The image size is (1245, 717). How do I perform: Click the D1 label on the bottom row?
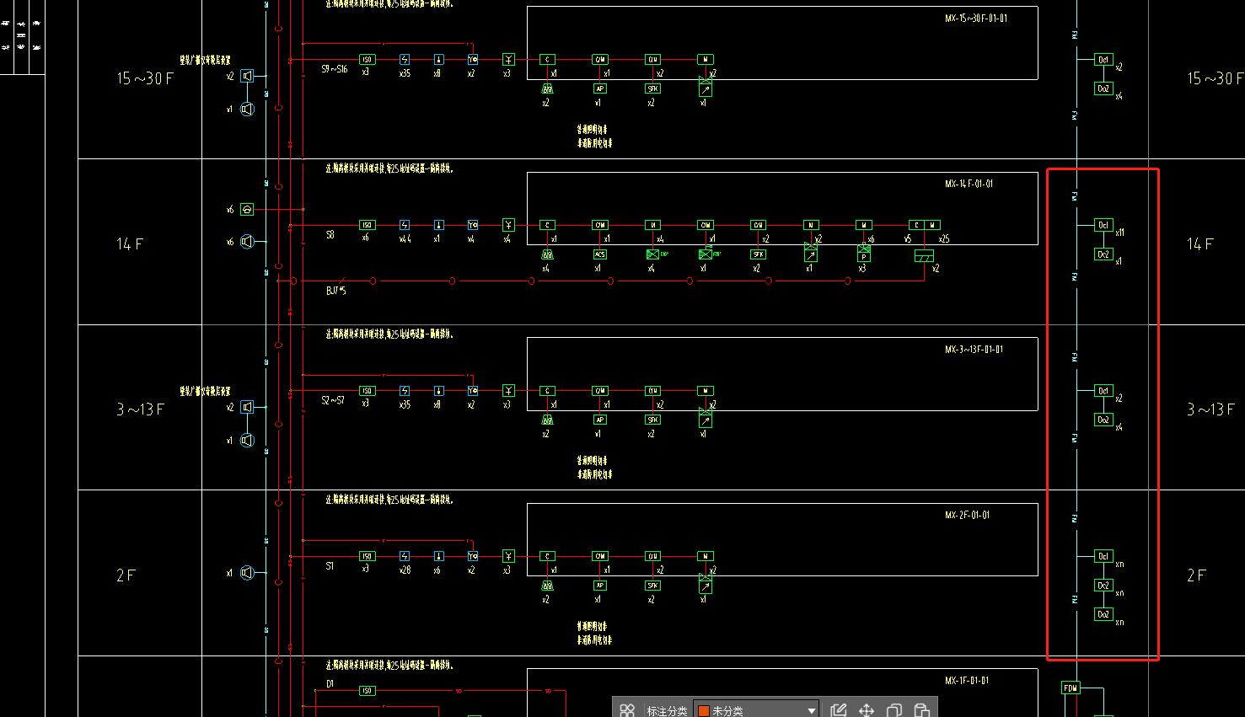tap(330, 684)
